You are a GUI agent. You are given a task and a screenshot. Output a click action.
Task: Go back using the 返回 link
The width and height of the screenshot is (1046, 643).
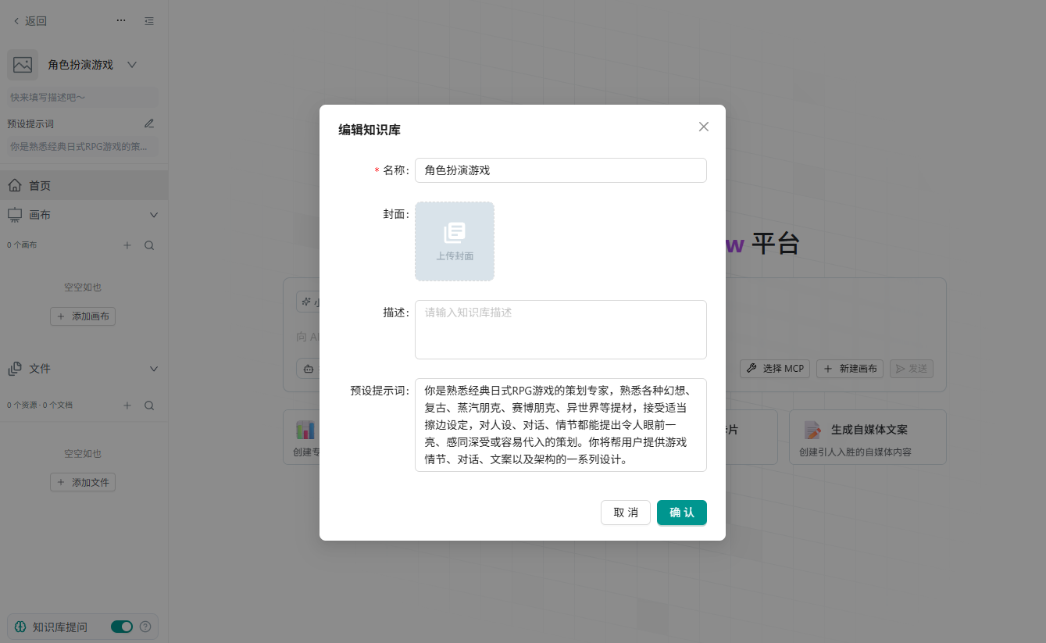point(30,21)
